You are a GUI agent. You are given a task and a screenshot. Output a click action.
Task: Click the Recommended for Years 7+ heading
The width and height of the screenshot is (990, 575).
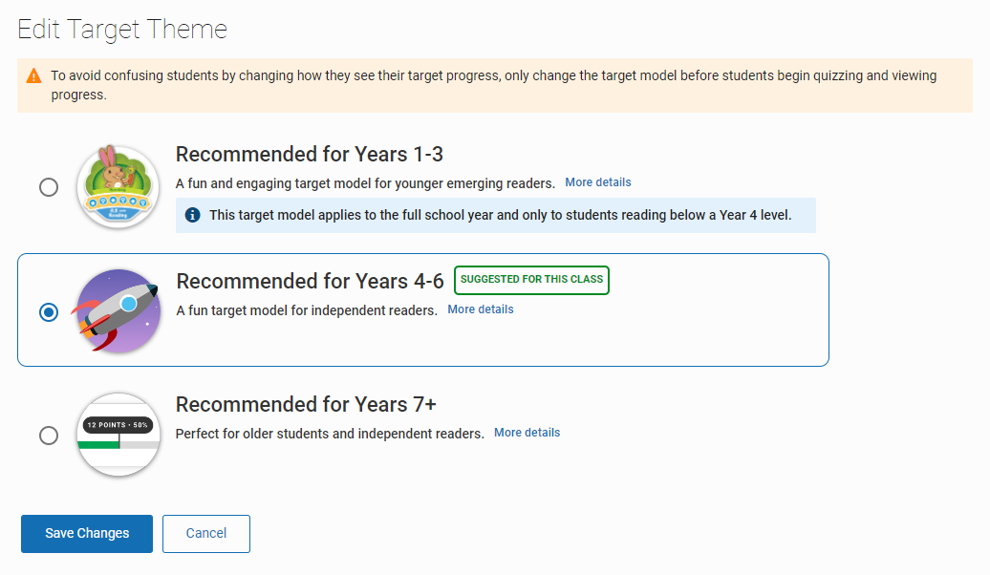click(306, 404)
